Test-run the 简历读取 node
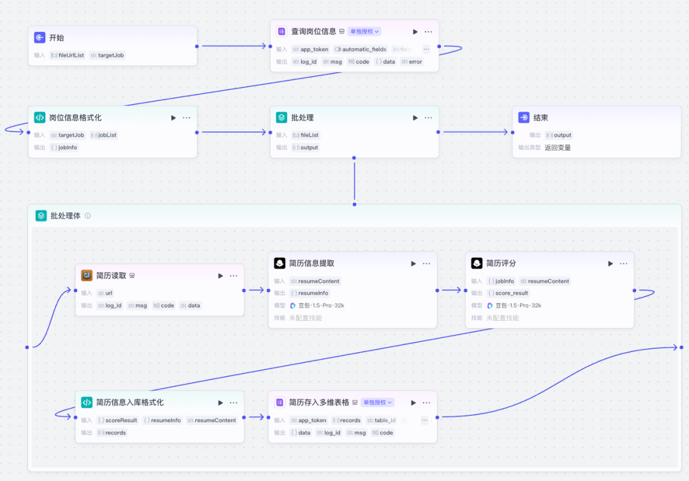 pyautogui.click(x=221, y=276)
